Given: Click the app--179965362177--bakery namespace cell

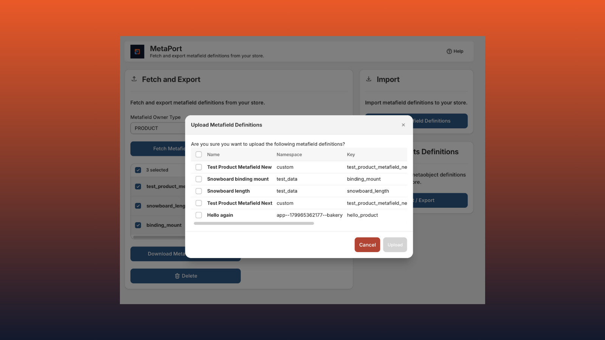Looking at the screenshot, I should point(309,215).
